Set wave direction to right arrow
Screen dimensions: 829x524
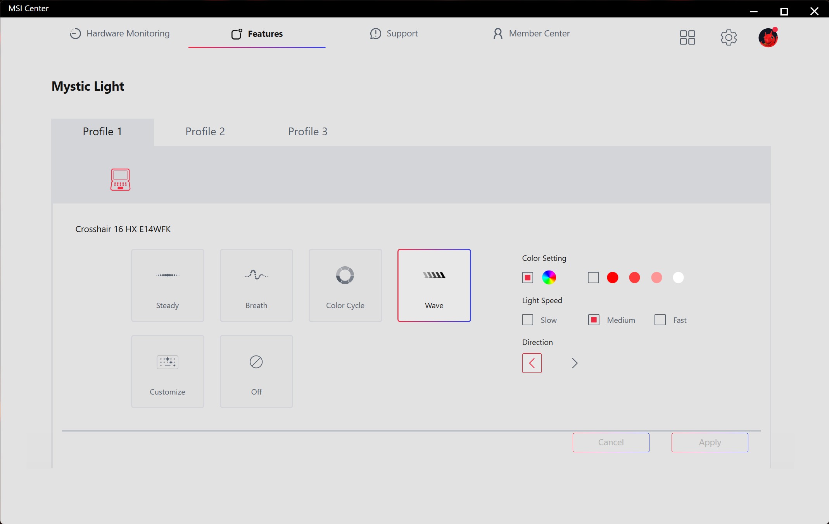click(x=575, y=363)
